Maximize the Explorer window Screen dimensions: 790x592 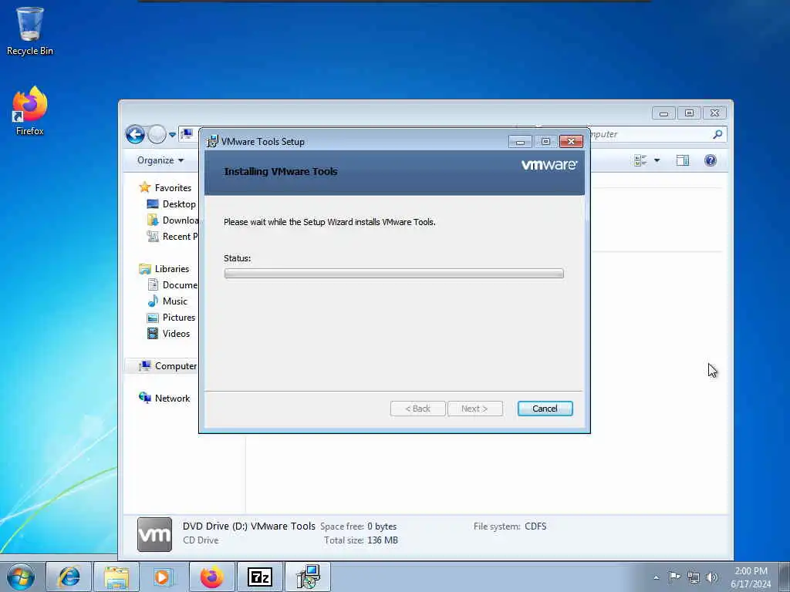(x=689, y=113)
